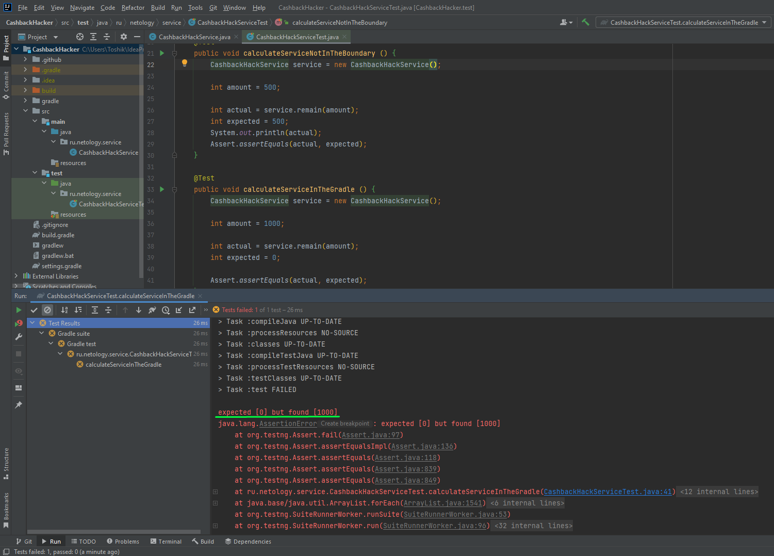Image resolution: width=774 pixels, height=556 pixels.
Task: Open the Terminal tool window
Action: (166, 542)
